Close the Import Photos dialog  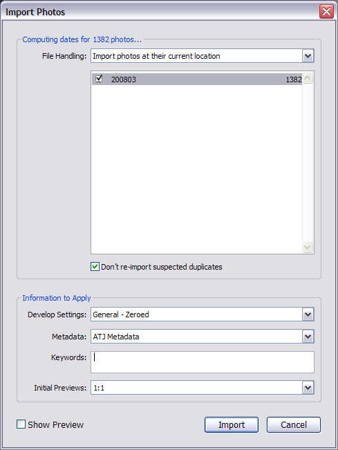[326, 12]
